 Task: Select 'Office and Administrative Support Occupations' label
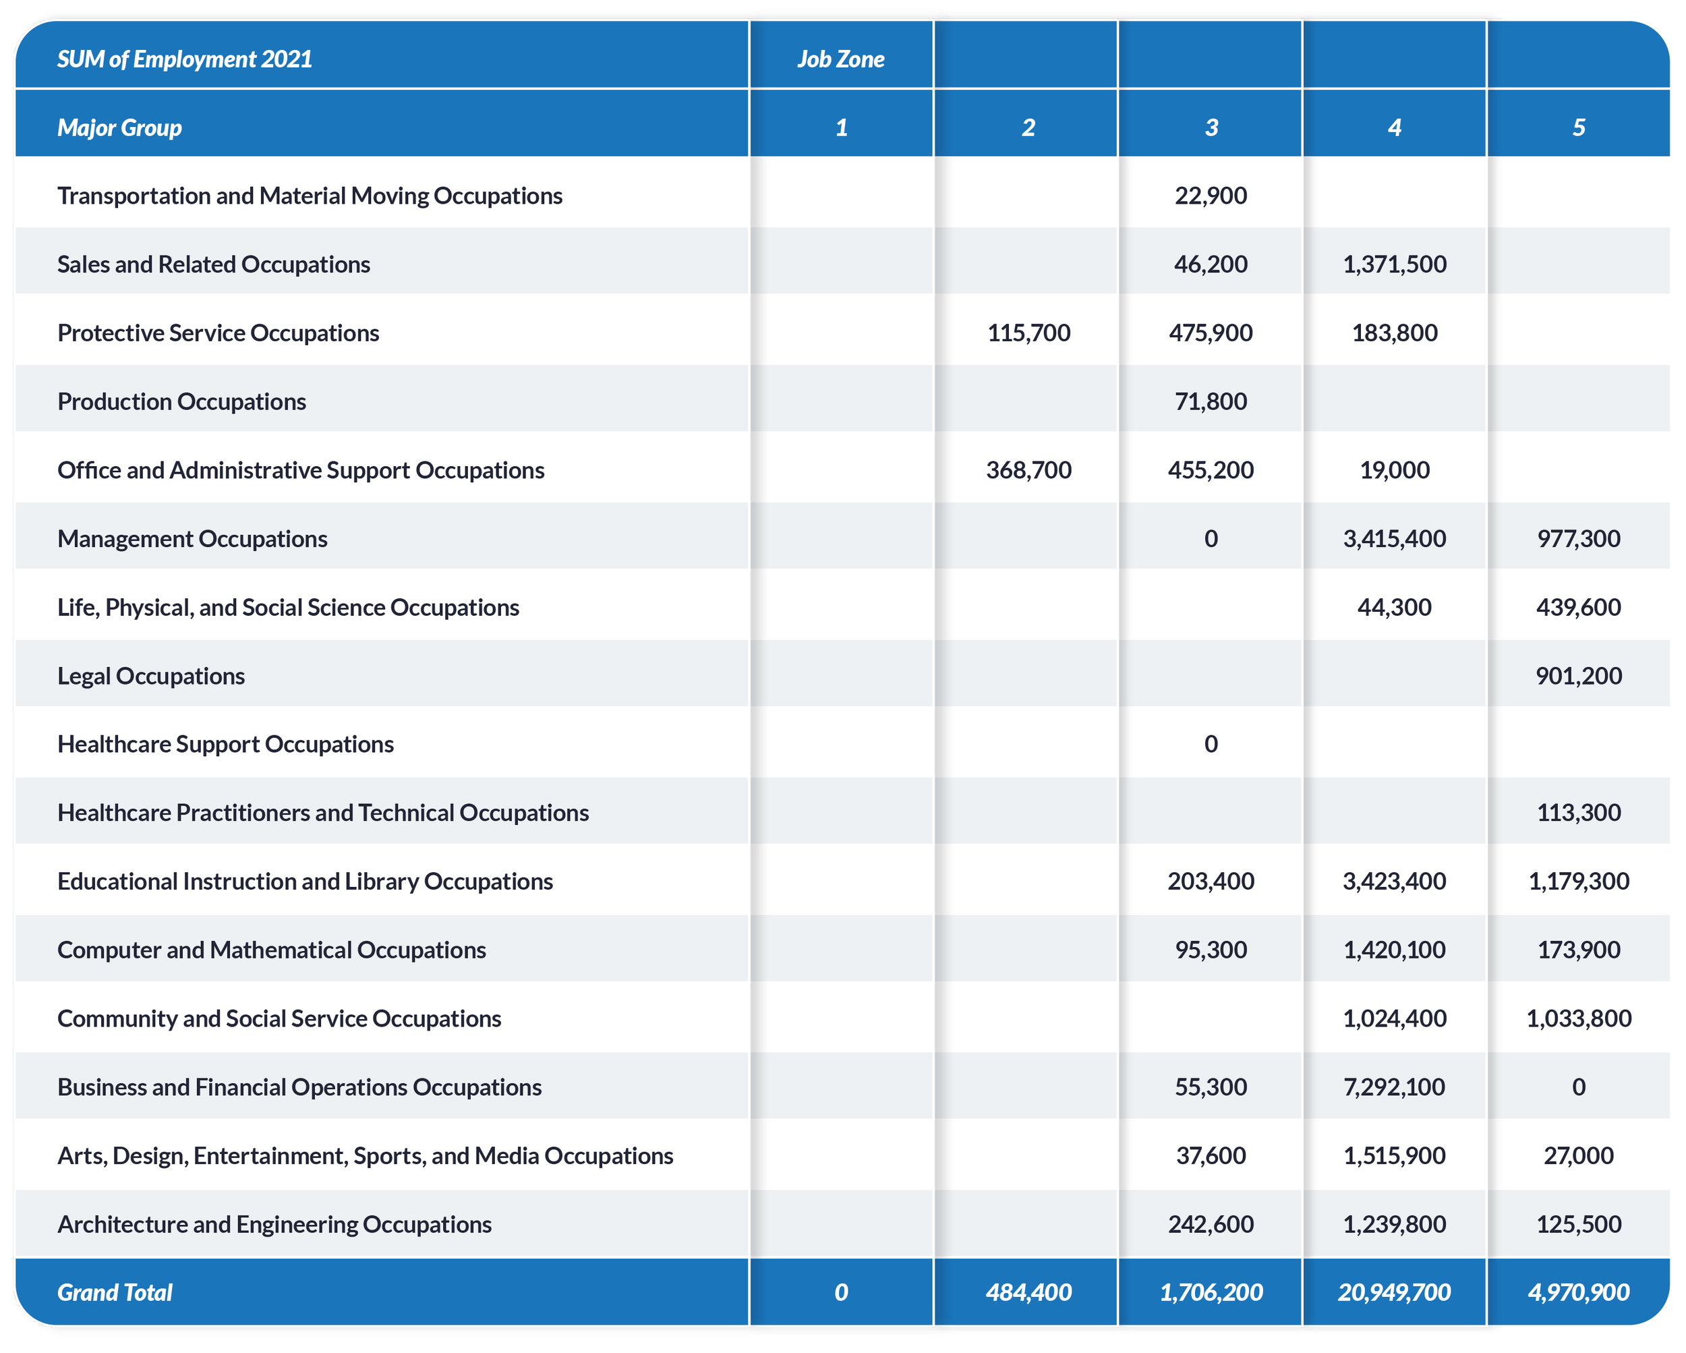point(301,470)
